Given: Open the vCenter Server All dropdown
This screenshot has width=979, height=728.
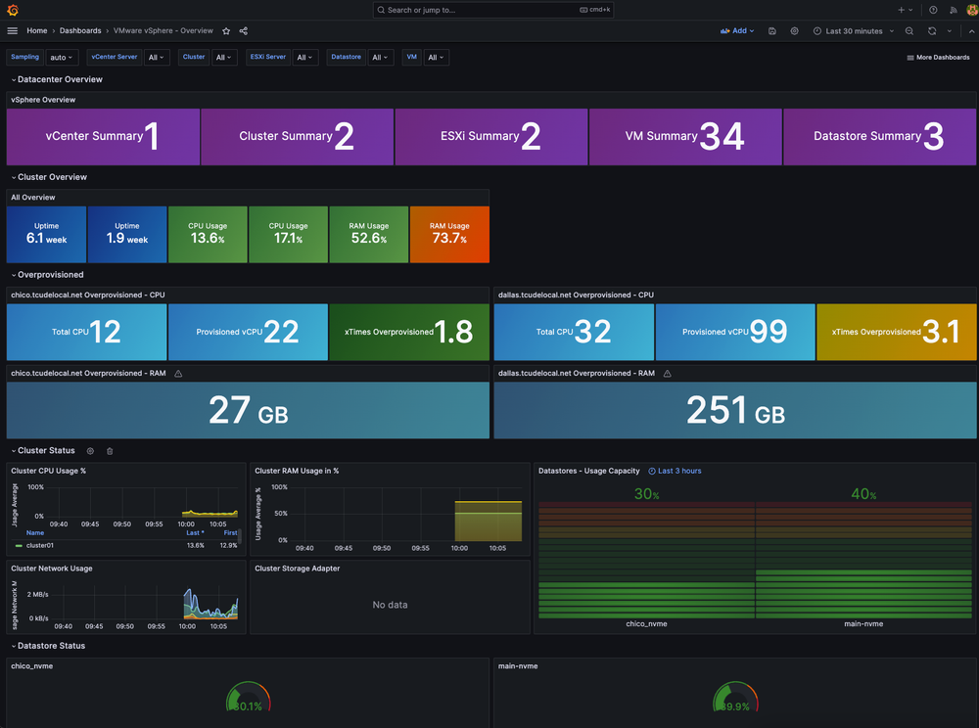Looking at the screenshot, I should pos(157,57).
